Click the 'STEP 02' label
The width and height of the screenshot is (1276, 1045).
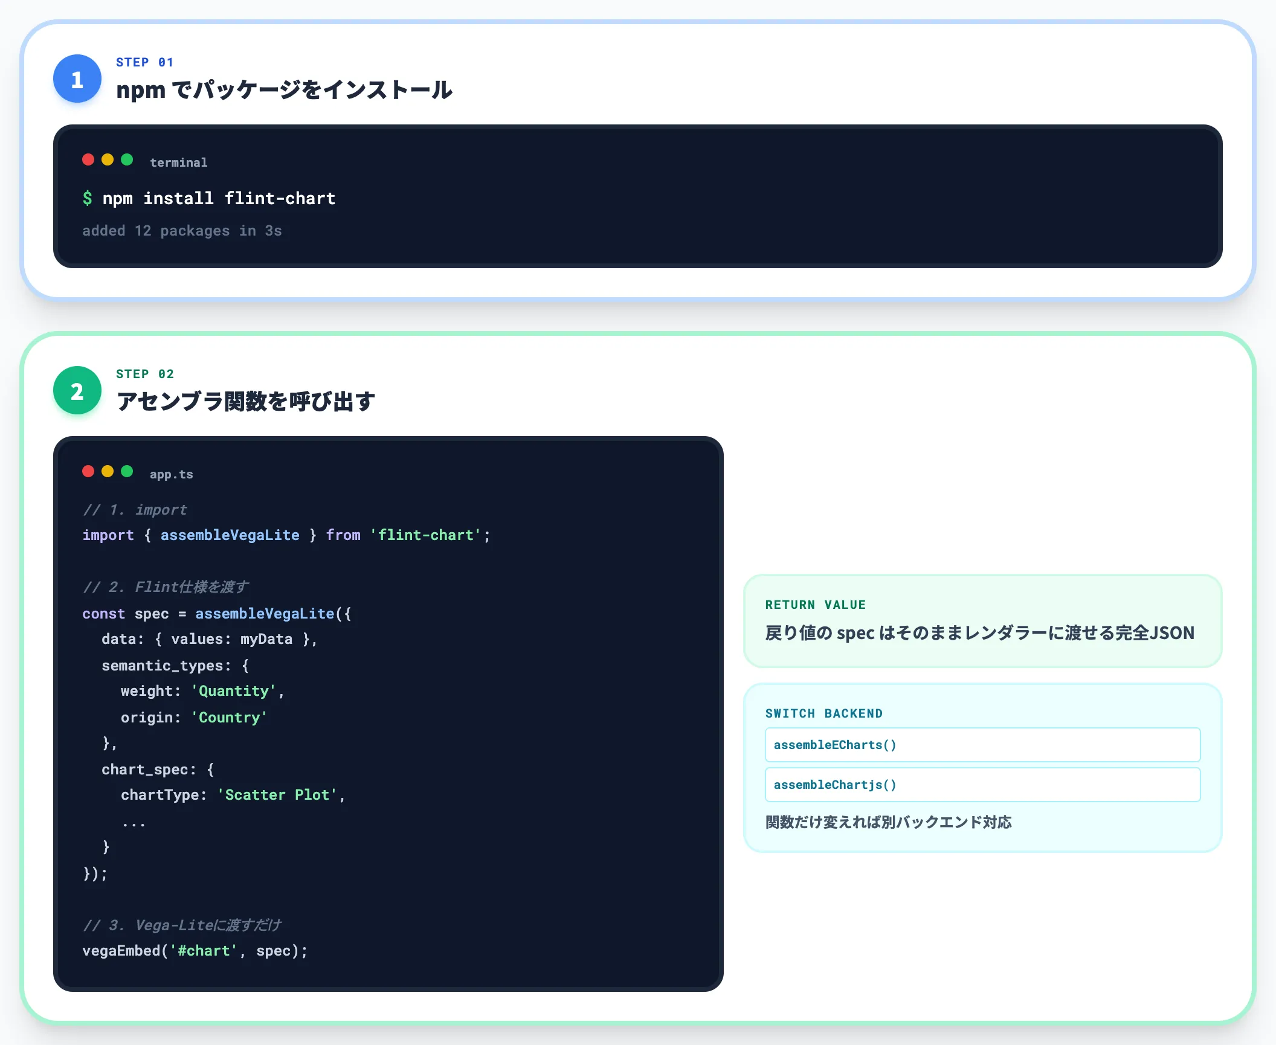click(145, 374)
